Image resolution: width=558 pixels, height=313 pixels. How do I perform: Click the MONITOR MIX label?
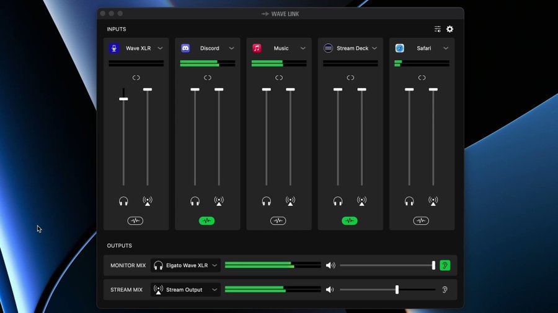tap(128, 265)
